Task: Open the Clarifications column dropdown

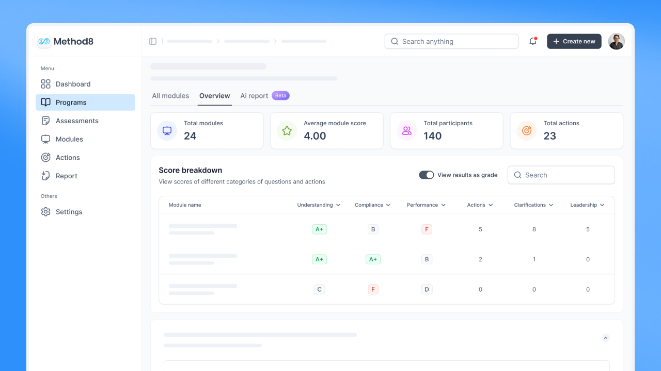Action: 551,205
